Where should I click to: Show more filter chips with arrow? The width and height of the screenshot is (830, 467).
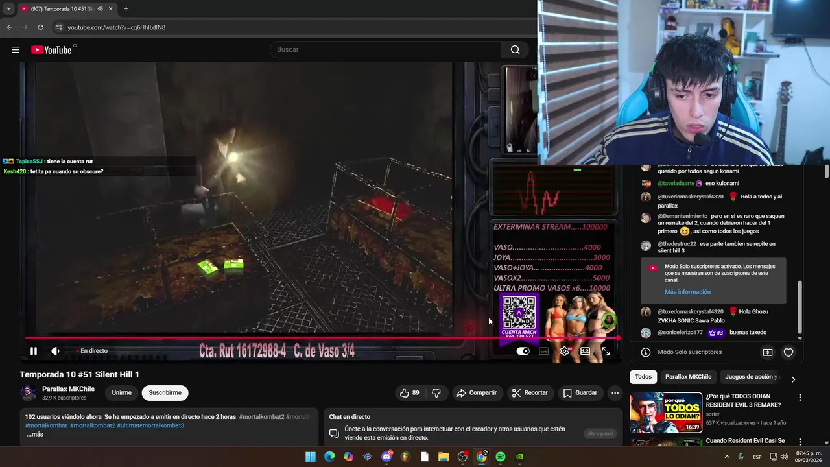click(792, 379)
